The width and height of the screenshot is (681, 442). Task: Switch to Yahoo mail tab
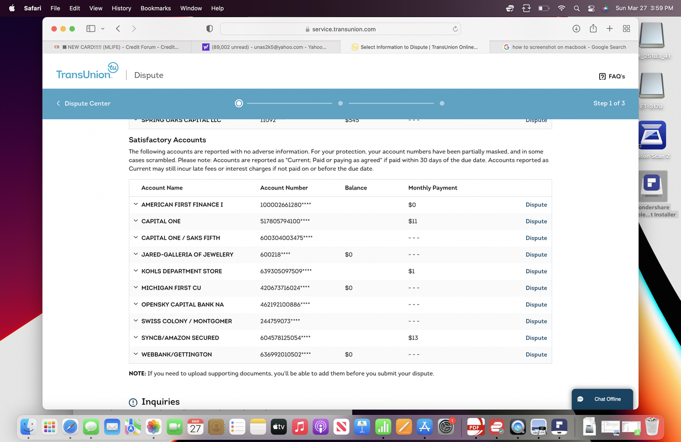pos(266,47)
